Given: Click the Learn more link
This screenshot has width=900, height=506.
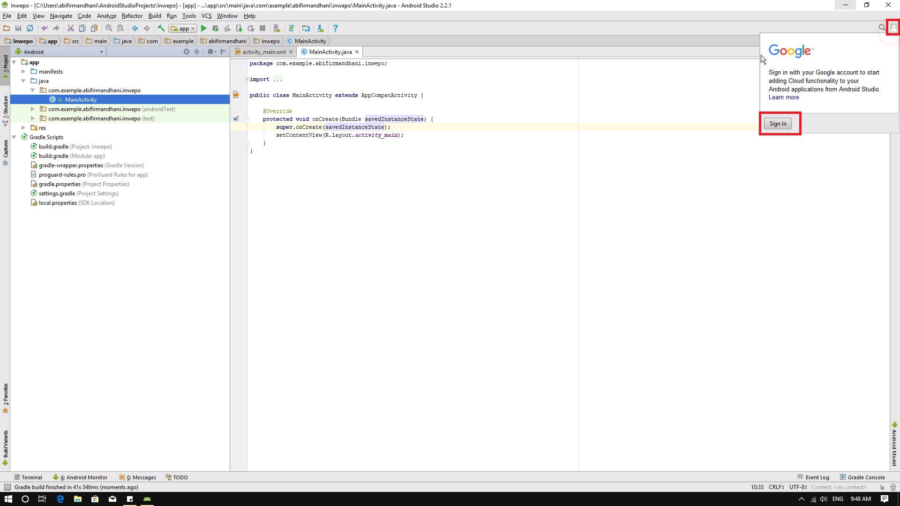Looking at the screenshot, I should (783, 97).
